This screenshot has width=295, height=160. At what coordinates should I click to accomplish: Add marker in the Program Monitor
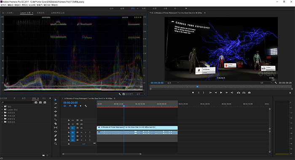click(x=193, y=92)
